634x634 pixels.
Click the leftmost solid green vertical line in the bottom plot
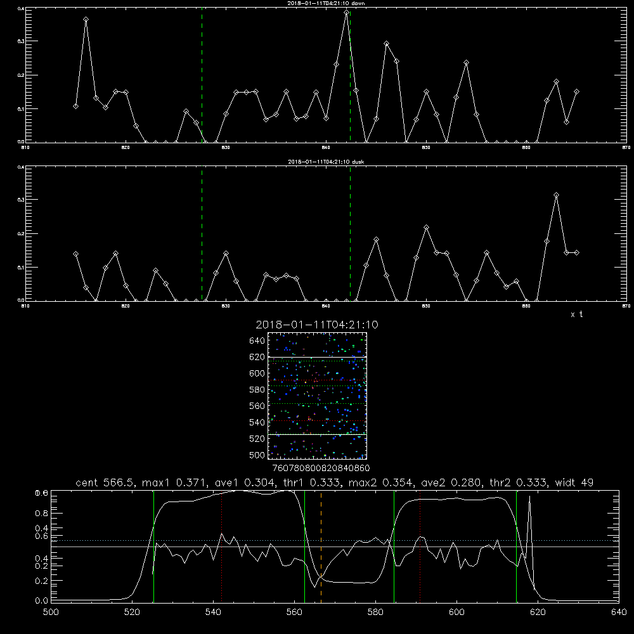click(153, 547)
